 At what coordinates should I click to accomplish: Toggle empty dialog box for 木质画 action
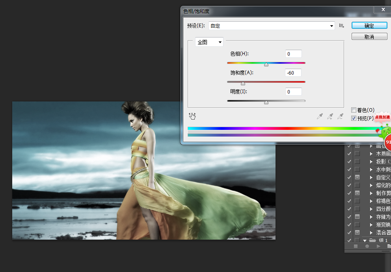[357, 153]
